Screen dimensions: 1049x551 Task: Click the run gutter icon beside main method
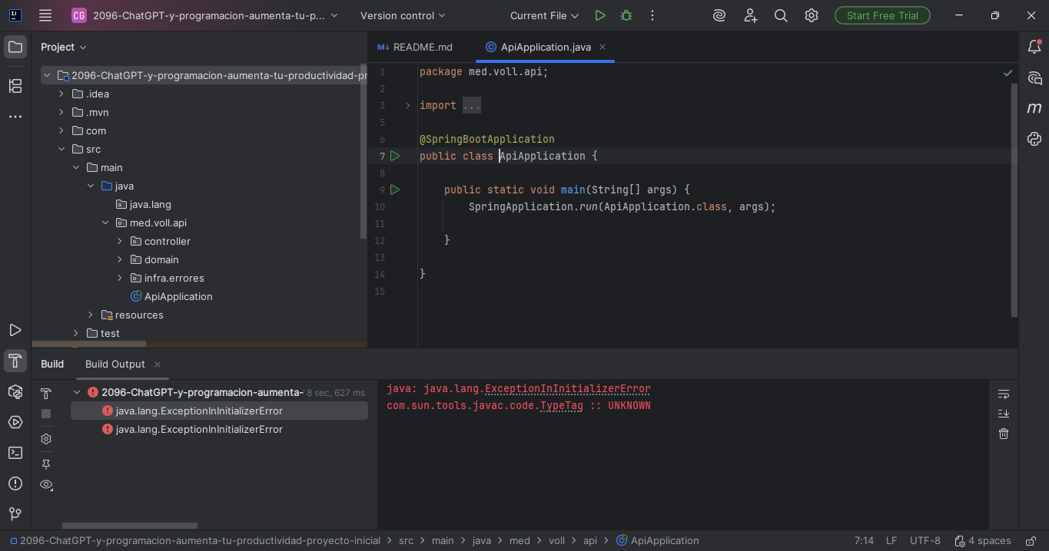[395, 190]
